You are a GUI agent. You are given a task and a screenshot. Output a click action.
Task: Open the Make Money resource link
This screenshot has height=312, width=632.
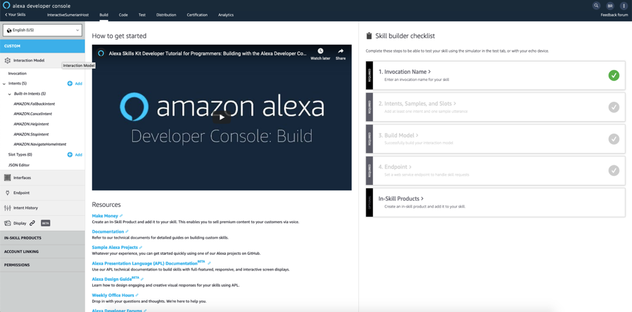105,216
